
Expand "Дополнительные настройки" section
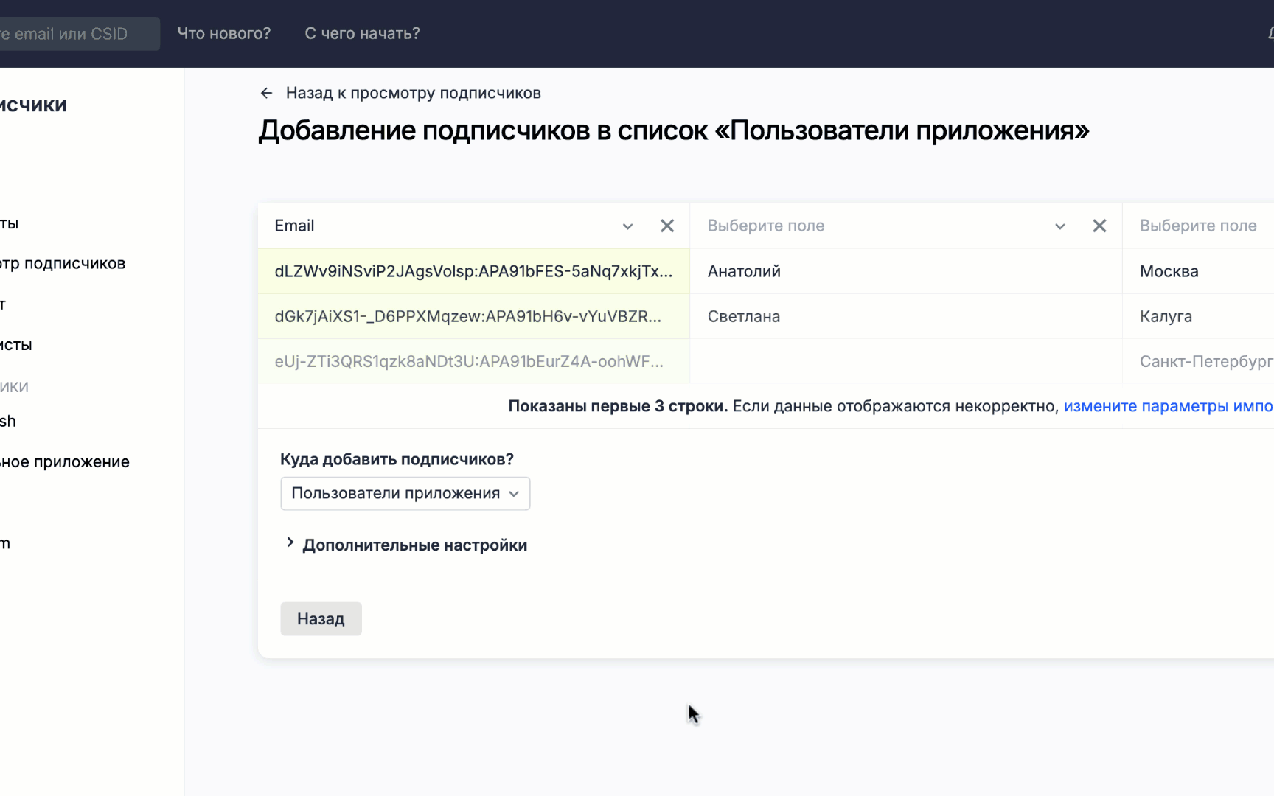[414, 545]
